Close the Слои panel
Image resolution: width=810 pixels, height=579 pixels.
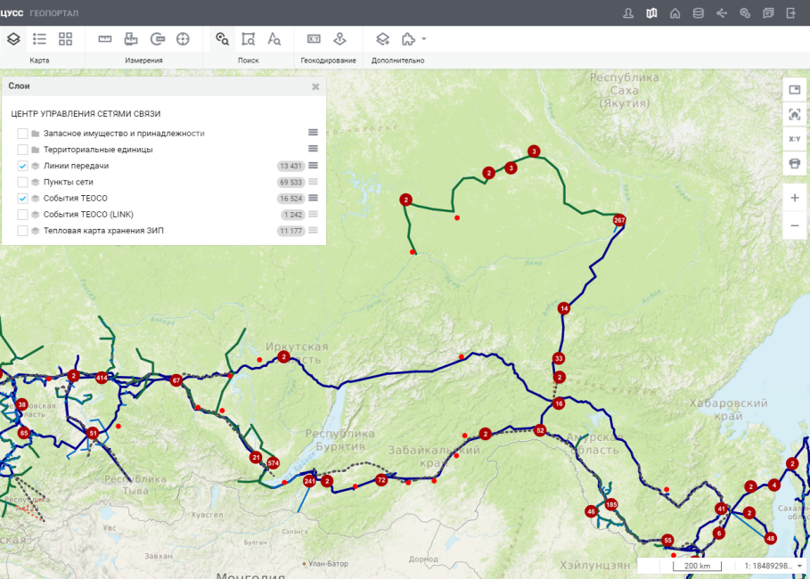click(315, 86)
